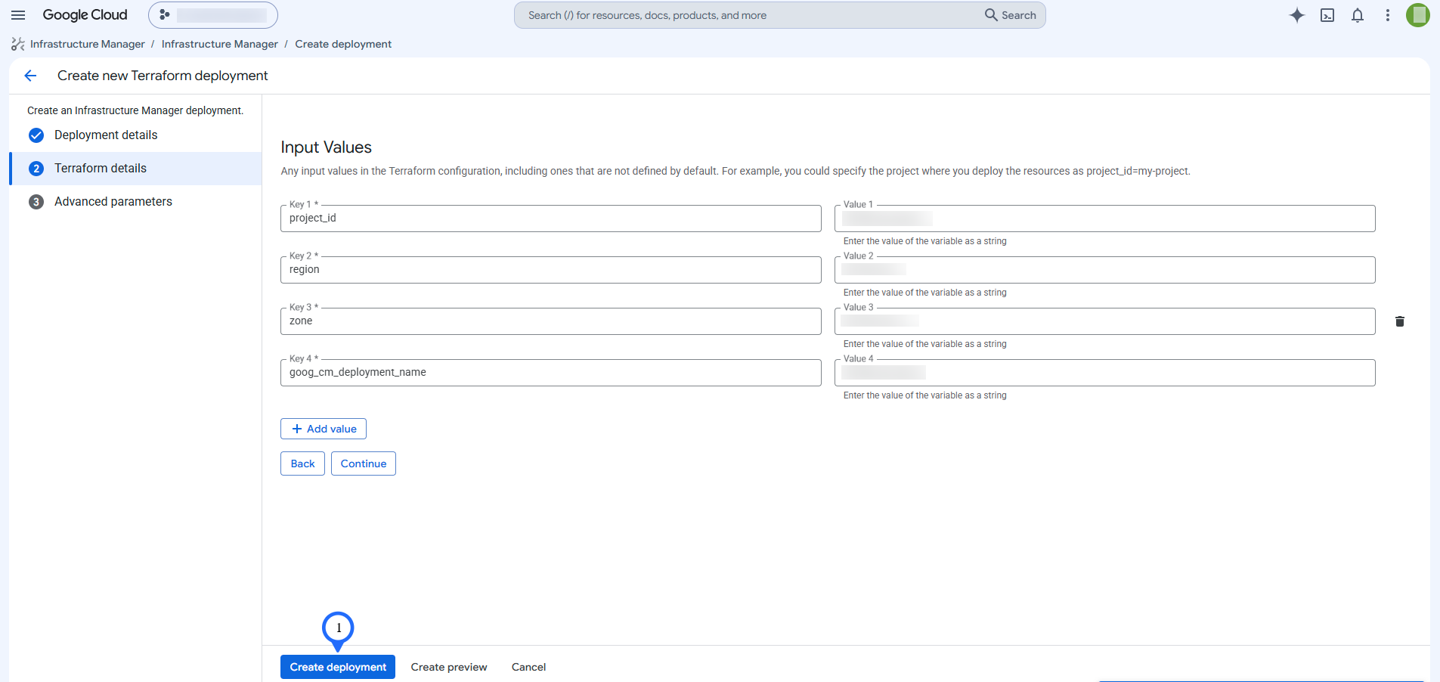1440x682 pixels.
Task: Click the Value 1 input field
Action: (x=1104, y=219)
